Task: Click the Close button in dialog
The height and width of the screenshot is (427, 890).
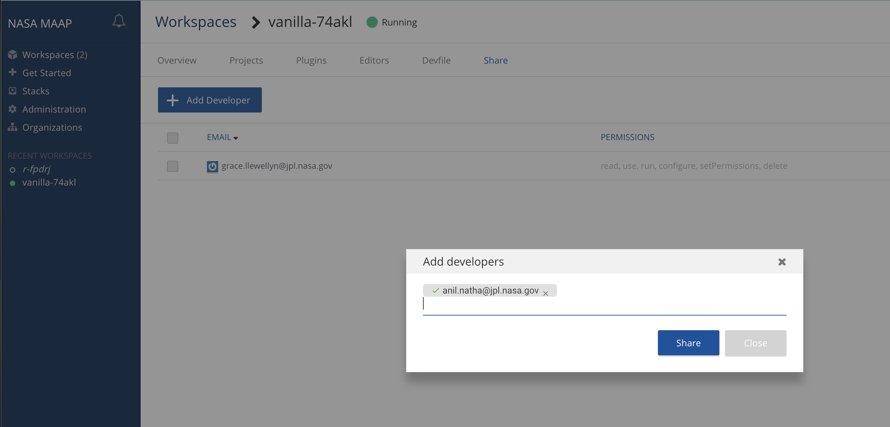Action: point(755,343)
